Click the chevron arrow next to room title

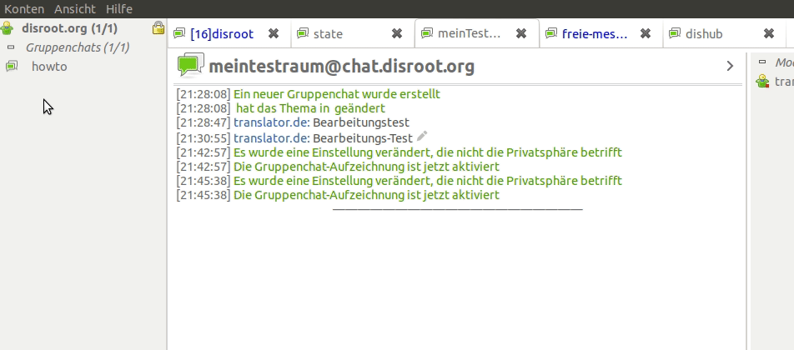[x=730, y=66]
